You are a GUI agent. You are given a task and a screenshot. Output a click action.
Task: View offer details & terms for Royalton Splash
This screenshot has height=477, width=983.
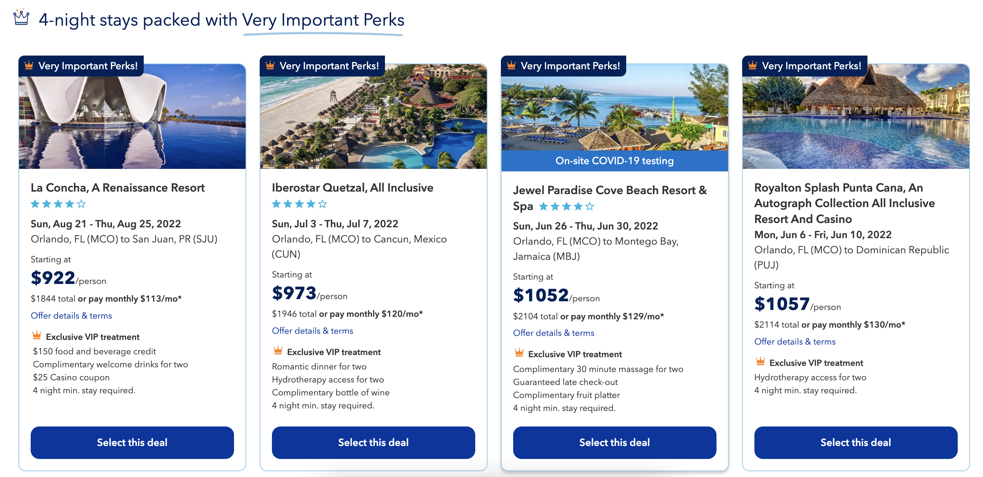tap(795, 342)
